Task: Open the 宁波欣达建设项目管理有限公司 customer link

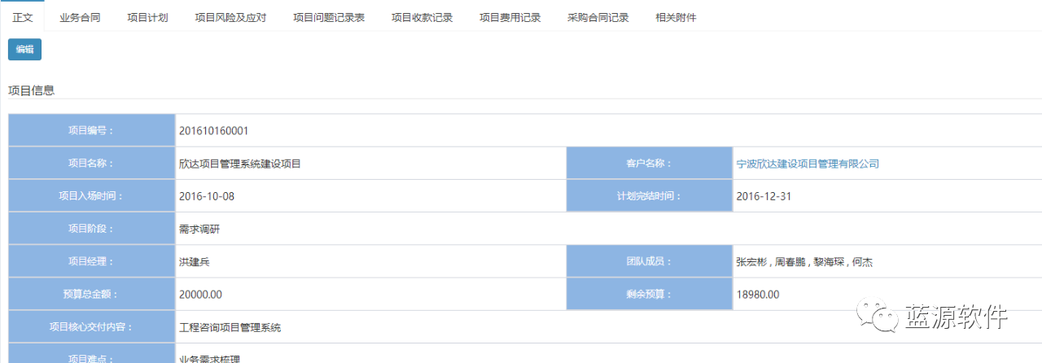Action: [x=807, y=164]
